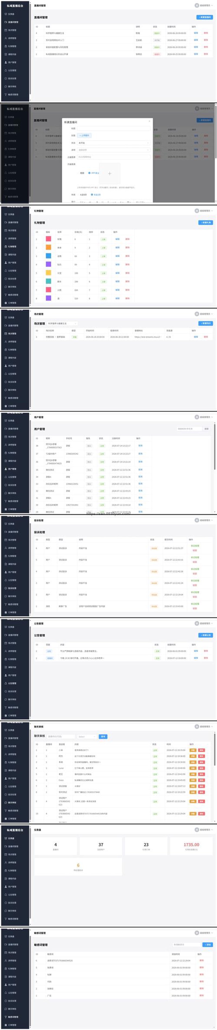Expand admin account menu on 投诉处理 page header
217x1030 pixels.
[x=204, y=520]
